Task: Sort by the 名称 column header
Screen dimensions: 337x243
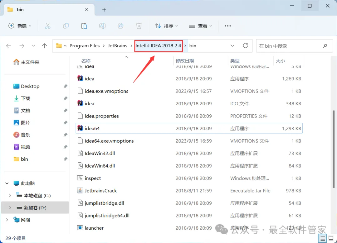Action: [86, 61]
